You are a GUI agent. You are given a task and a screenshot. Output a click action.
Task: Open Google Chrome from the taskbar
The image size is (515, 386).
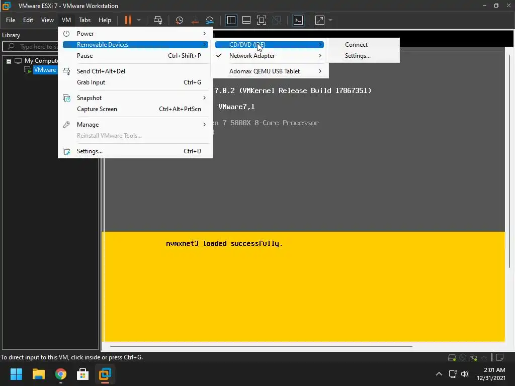tap(61, 374)
